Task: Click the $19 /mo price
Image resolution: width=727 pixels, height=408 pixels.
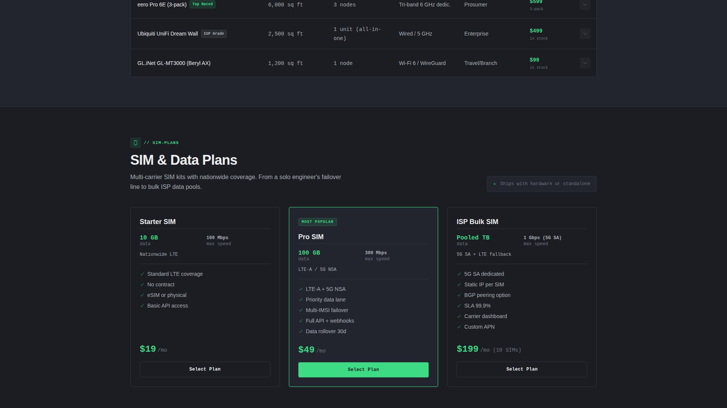Action: click(x=153, y=349)
